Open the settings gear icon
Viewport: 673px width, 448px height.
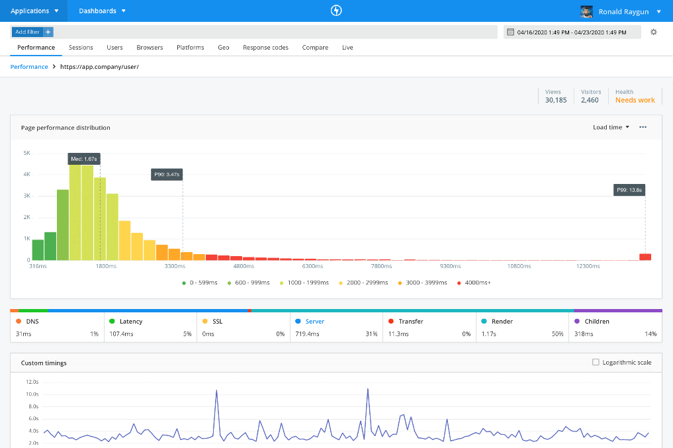(x=654, y=32)
